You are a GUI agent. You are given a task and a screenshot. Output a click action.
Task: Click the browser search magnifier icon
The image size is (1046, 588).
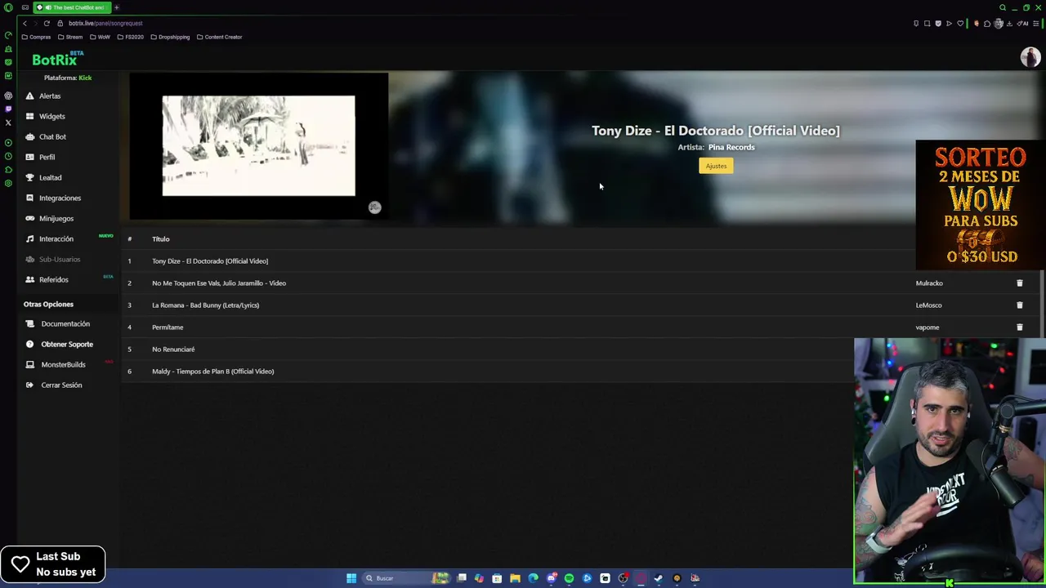coord(1003,7)
